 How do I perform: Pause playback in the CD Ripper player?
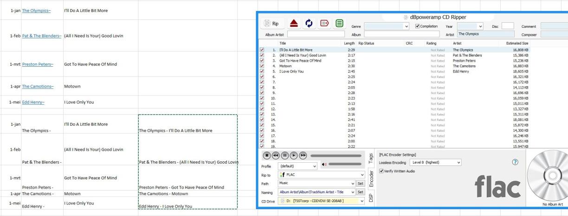click(284, 155)
